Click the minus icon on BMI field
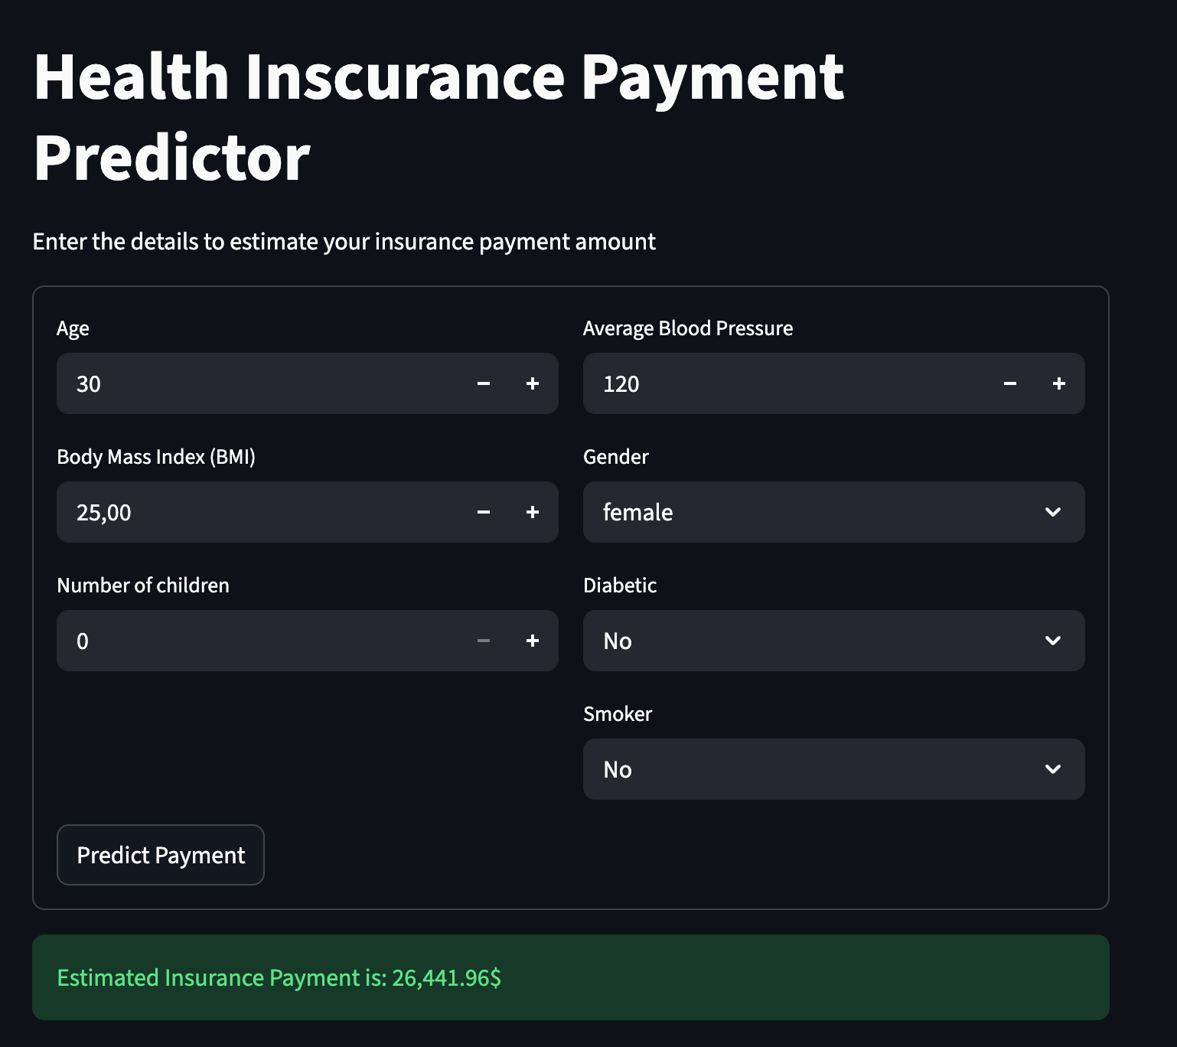This screenshot has width=1177, height=1047. tap(484, 512)
